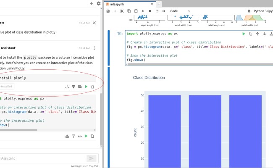Replace active cell with install plotly snippet
This screenshot has width=273, height=168.
(79, 87)
